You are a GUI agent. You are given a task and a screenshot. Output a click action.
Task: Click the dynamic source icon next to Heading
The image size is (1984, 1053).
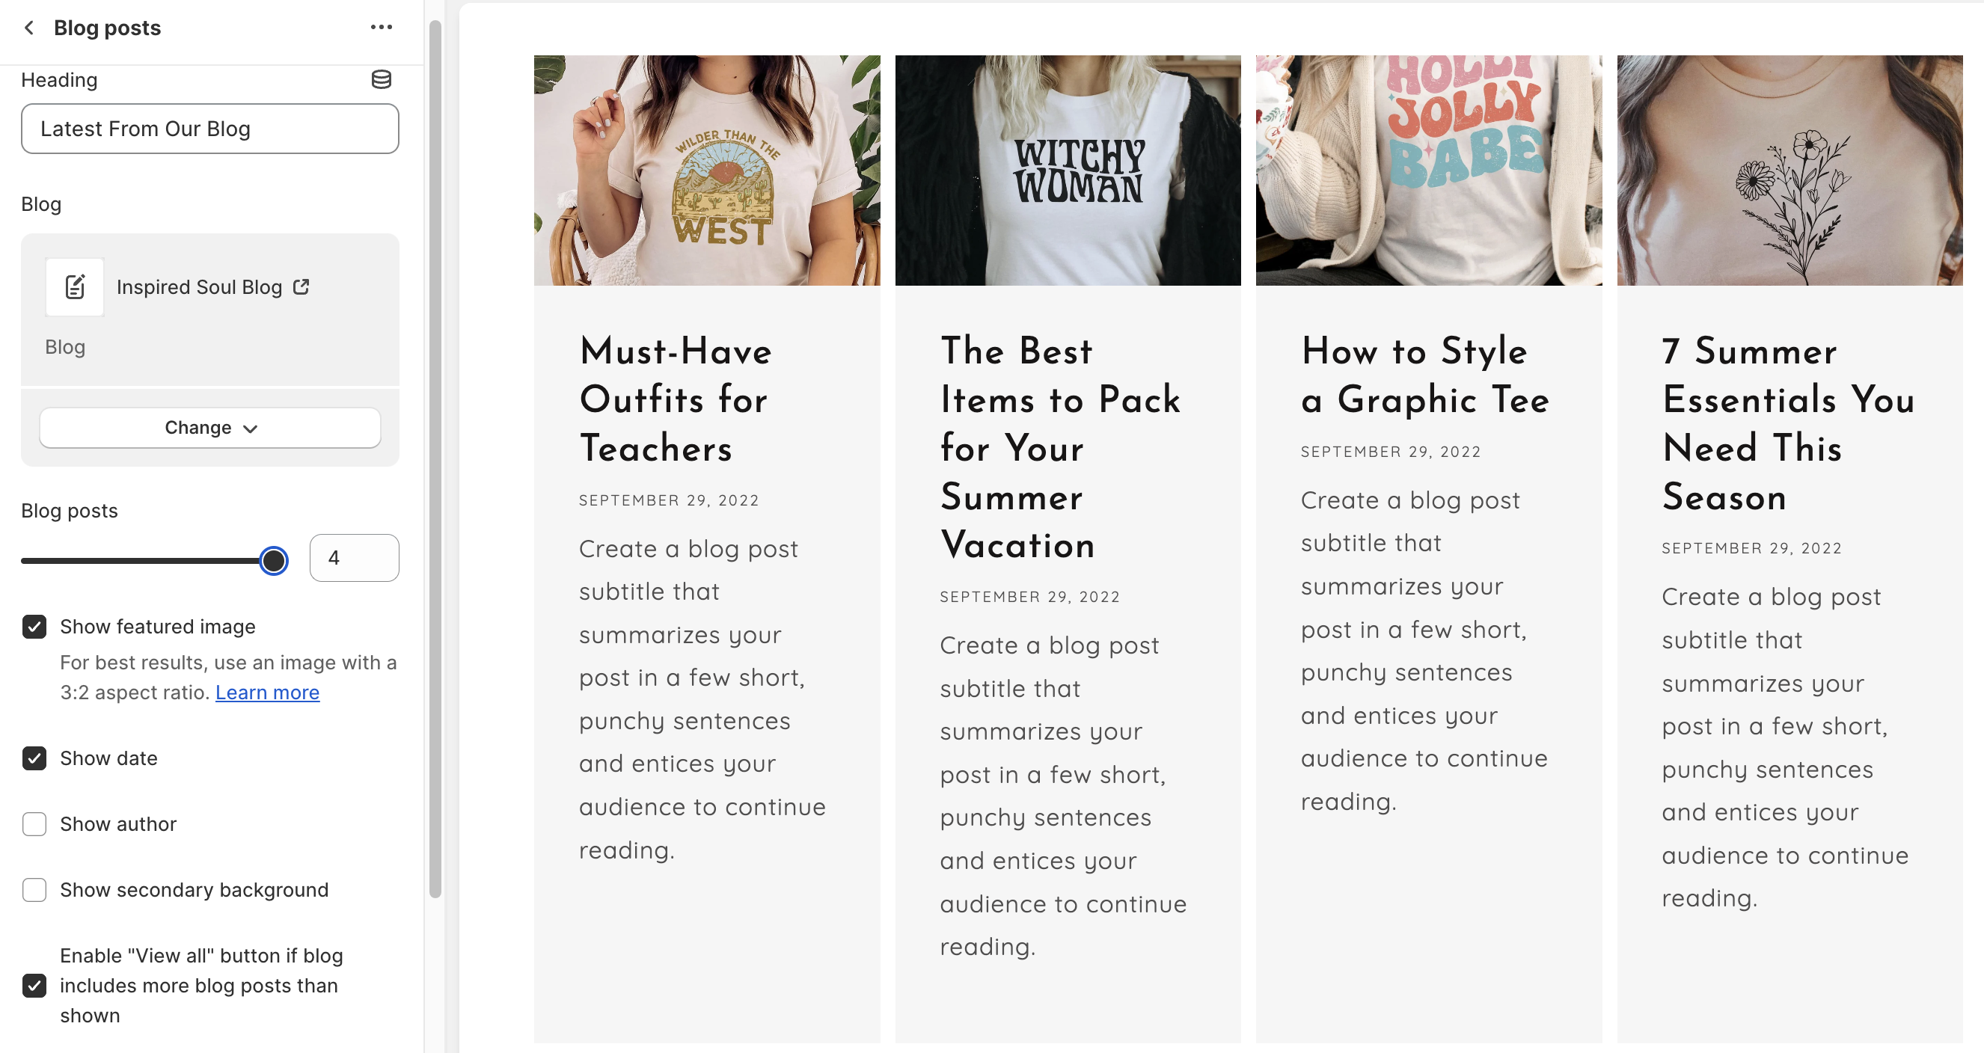(x=382, y=79)
